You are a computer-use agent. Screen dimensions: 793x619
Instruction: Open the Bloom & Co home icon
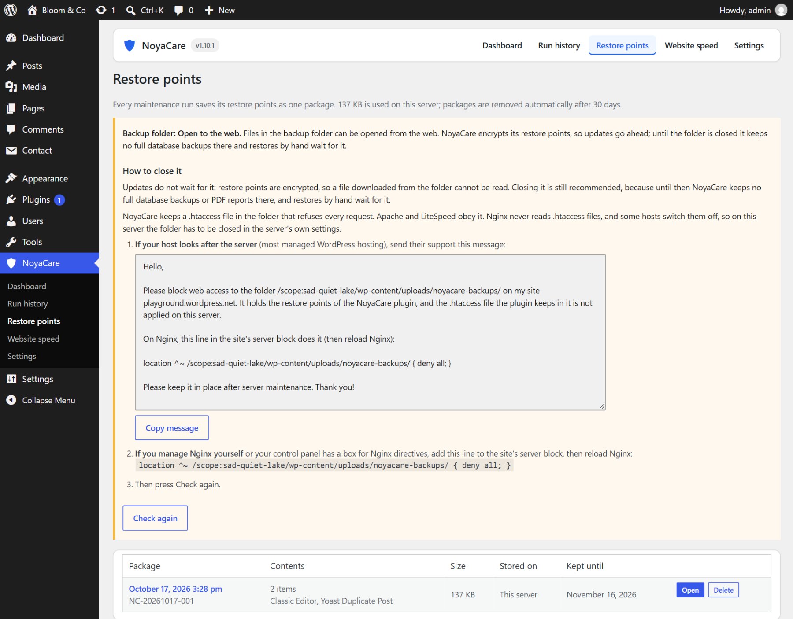[x=32, y=10]
